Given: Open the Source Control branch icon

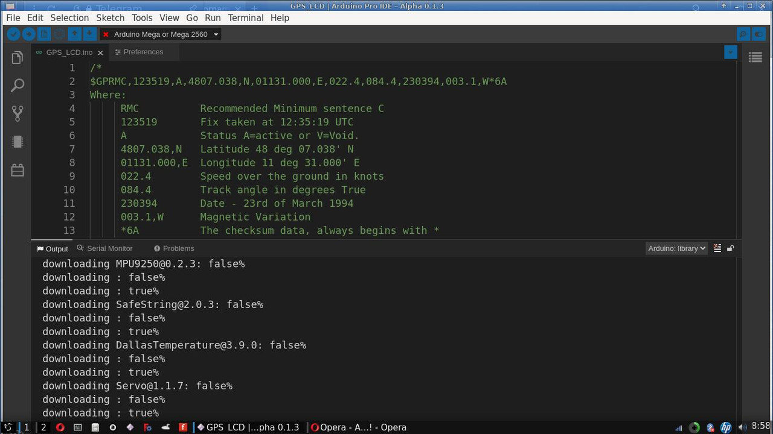Looking at the screenshot, I should (17, 113).
